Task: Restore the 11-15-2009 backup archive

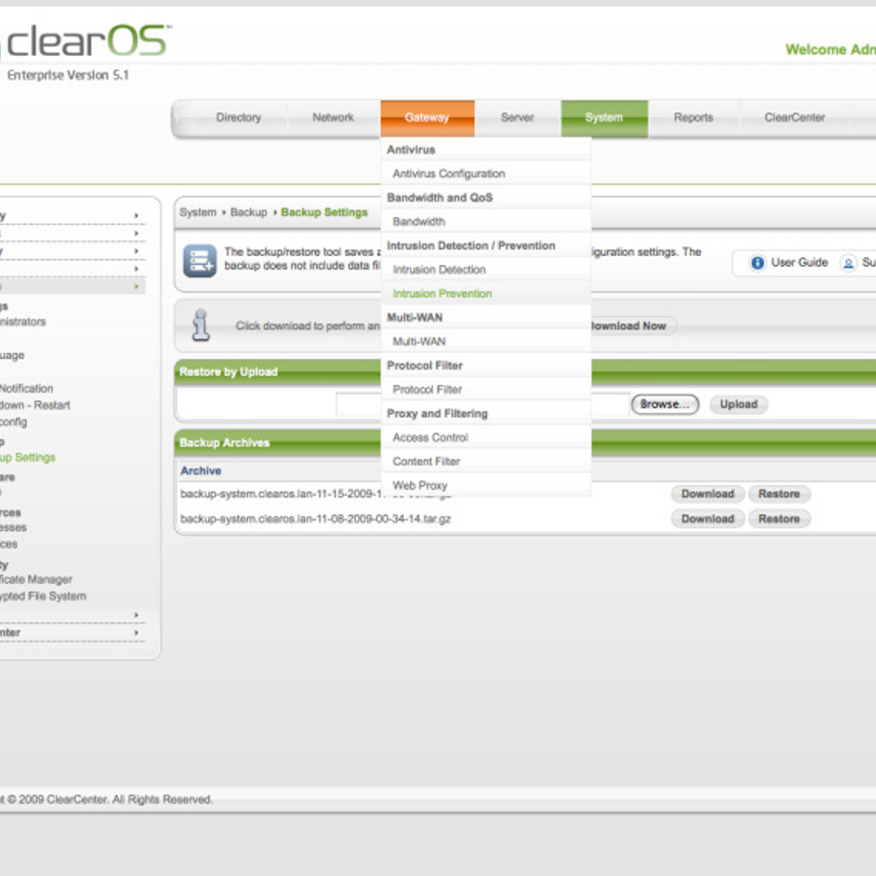Action: click(x=779, y=494)
